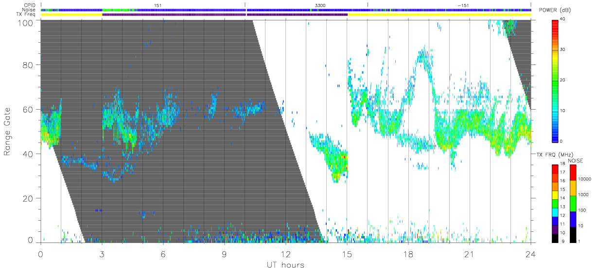Click the '20' tick on POWER colorbar
Screen dimensions: 597x275
562,80
